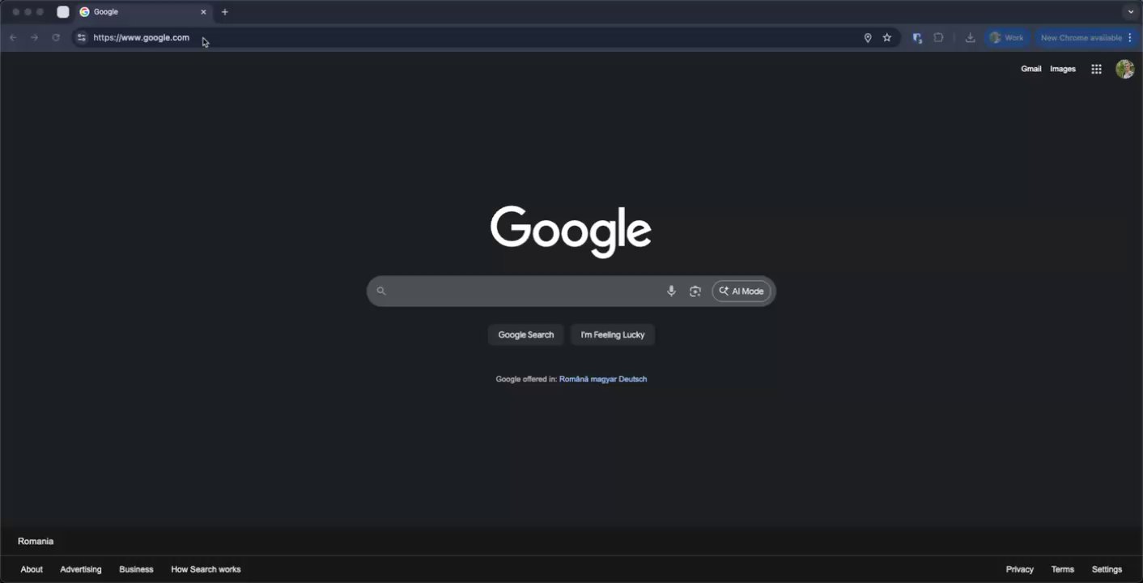Open the Downloads tray icon
1143x583 pixels.
tap(970, 37)
